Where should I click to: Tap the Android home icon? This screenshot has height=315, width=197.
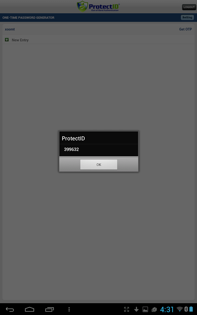click(x=30, y=309)
